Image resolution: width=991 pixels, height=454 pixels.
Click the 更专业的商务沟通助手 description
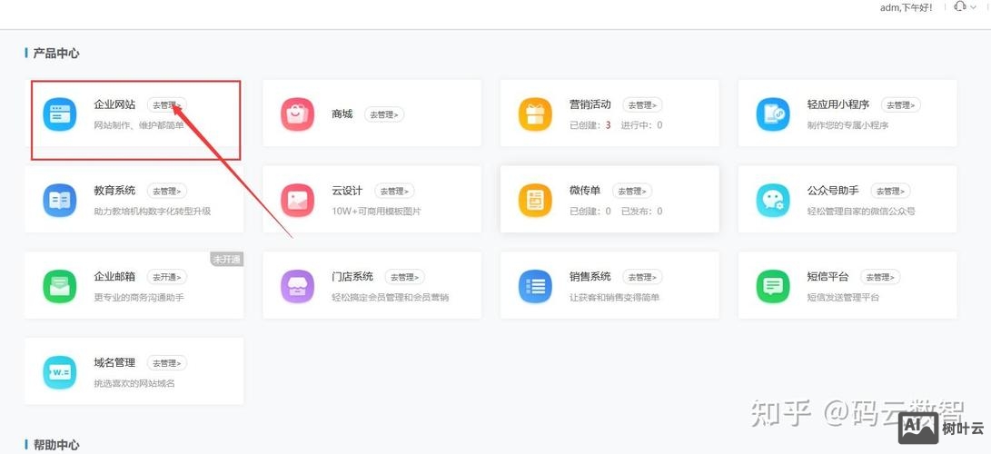point(139,297)
